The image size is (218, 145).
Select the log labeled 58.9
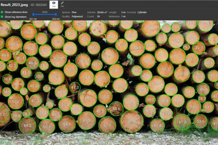(176, 40)
